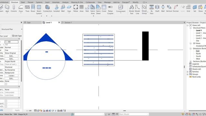This screenshot has width=206, height=116.
Task: Choose the Rebar Coupler tool
Action: 110,9
